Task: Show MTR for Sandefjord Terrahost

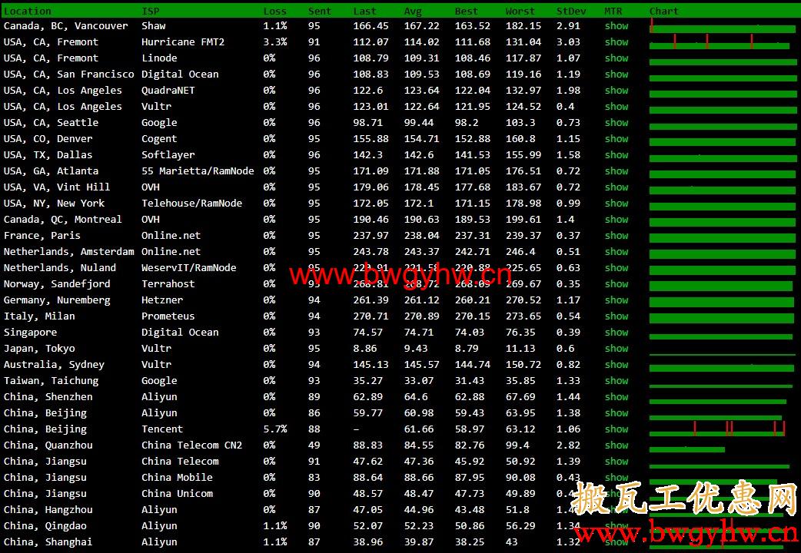Action: (617, 283)
